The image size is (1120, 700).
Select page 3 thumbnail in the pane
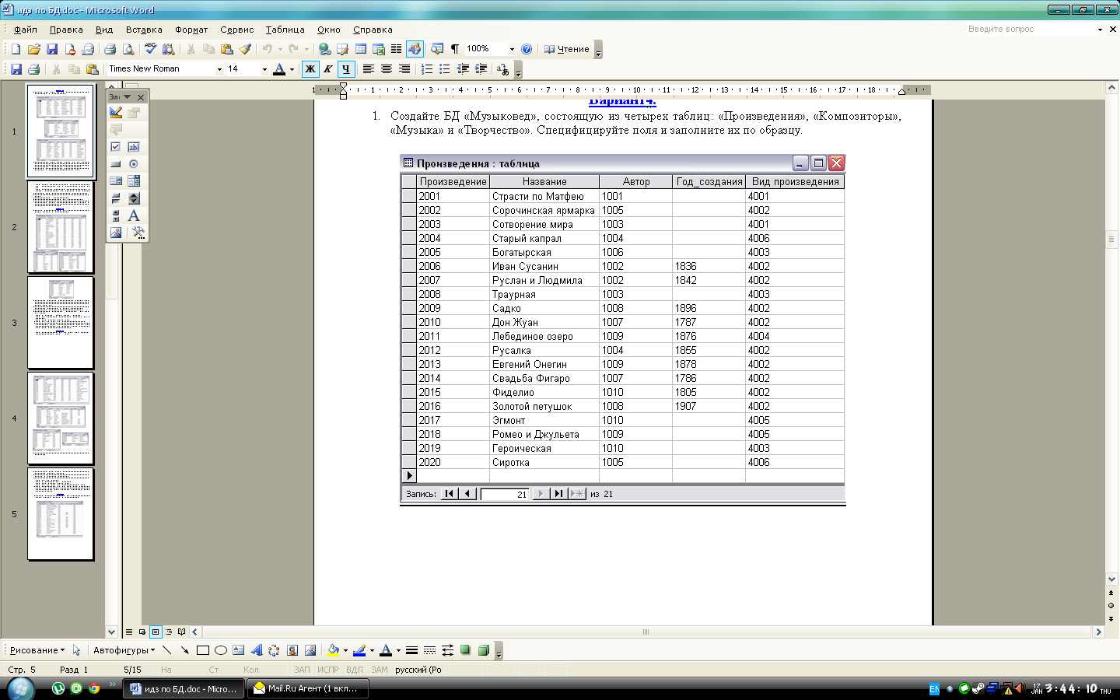pos(61,323)
